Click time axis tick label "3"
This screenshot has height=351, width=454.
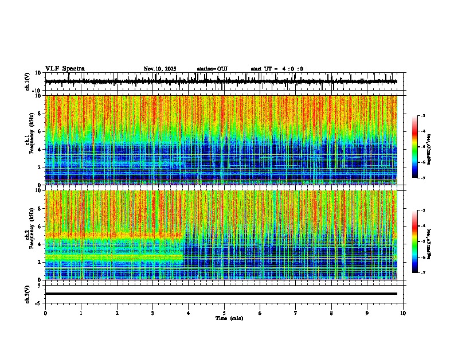152,313
